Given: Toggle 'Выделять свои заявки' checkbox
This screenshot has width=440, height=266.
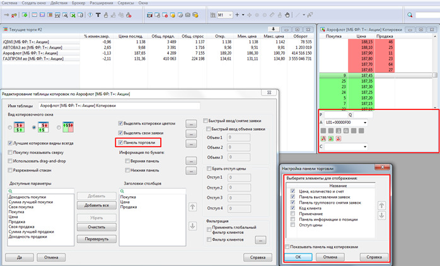Looking at the screenshot, I should click(120, 133).
